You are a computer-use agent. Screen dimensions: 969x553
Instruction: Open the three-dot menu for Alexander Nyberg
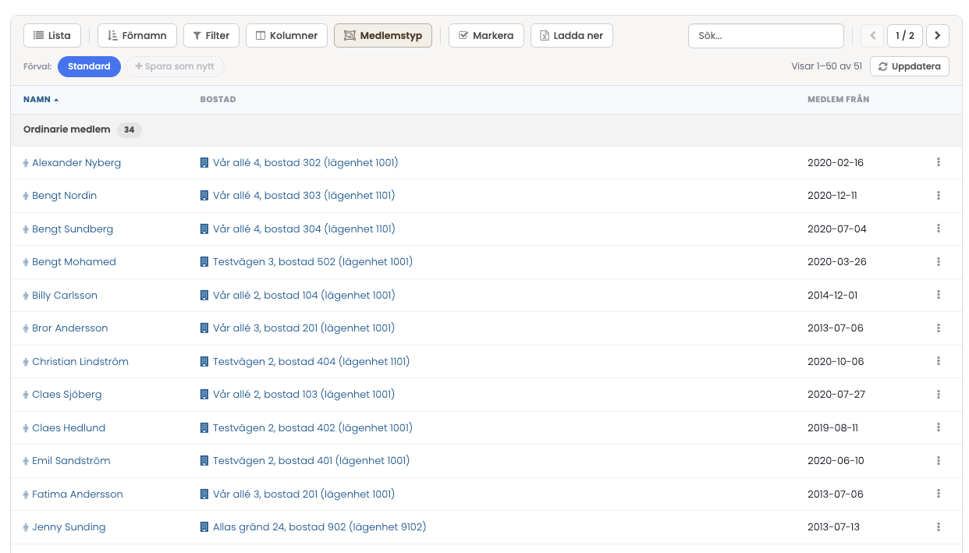(939, 162)
